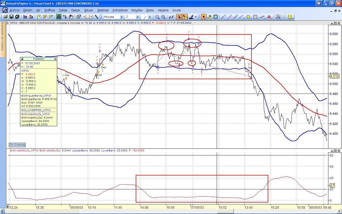
Task: Click the Inf: 6.530,0060 value in Inspector
Action: pos(31,106)
